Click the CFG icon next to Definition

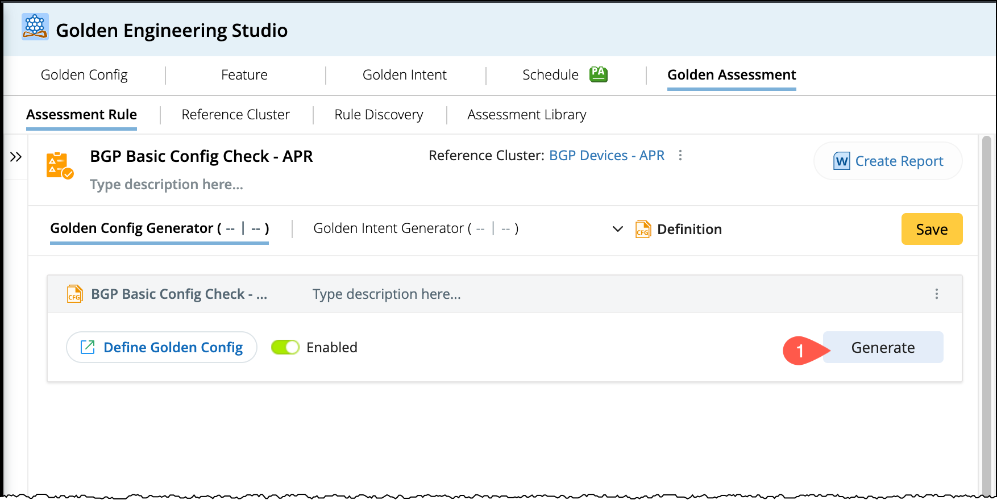pos(643,229)
